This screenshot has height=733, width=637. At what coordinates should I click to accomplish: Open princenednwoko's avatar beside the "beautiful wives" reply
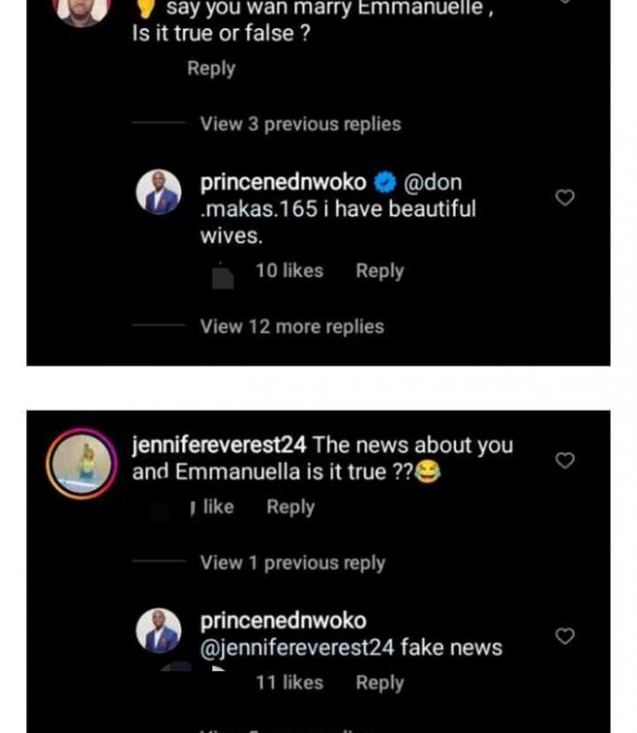point(159,193)
